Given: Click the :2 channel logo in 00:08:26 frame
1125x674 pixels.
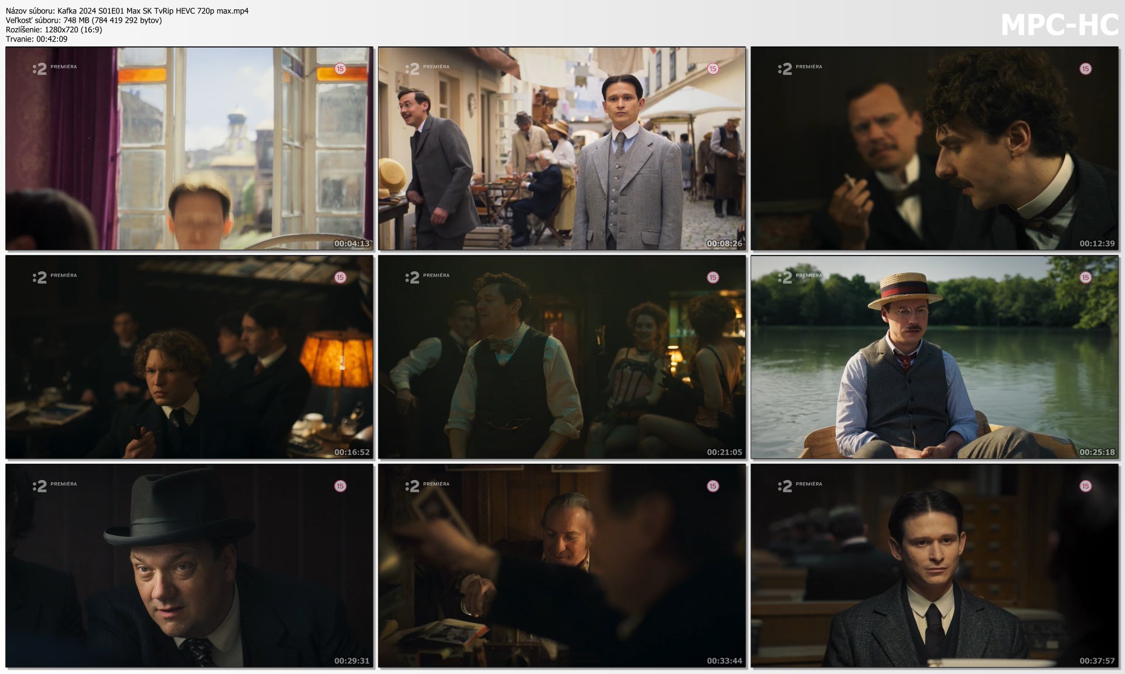Looking at the screenshot, I should coord(412,69).
